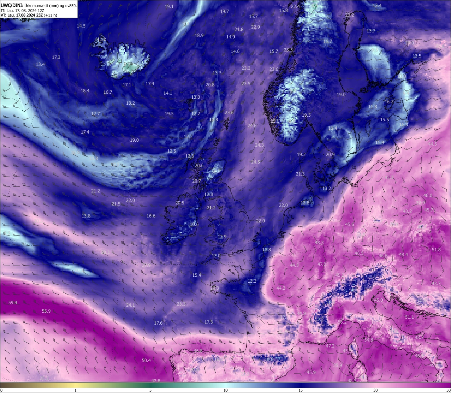Image resolution: width=451 pixels, height=393 pixels.
Task: Select the 22.9 map value
Action: [255, 27]
